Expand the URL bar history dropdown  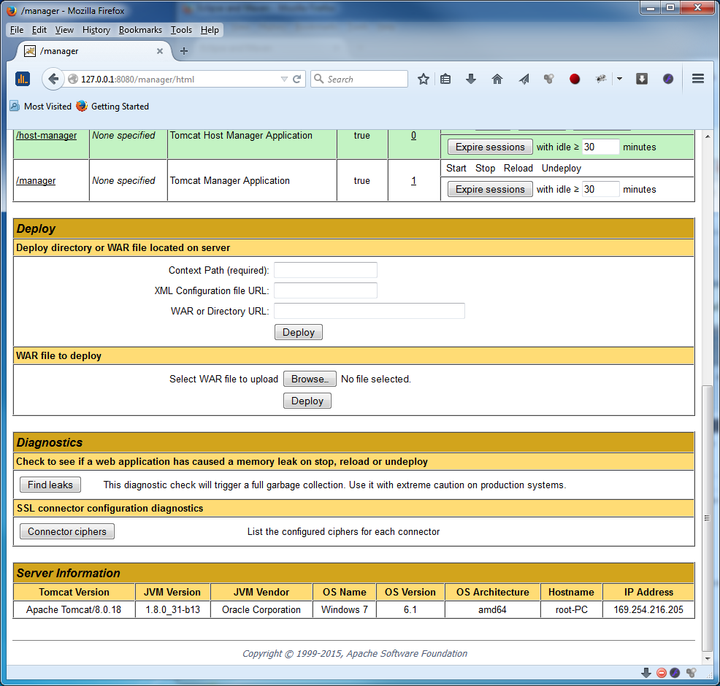pos(284,79)
